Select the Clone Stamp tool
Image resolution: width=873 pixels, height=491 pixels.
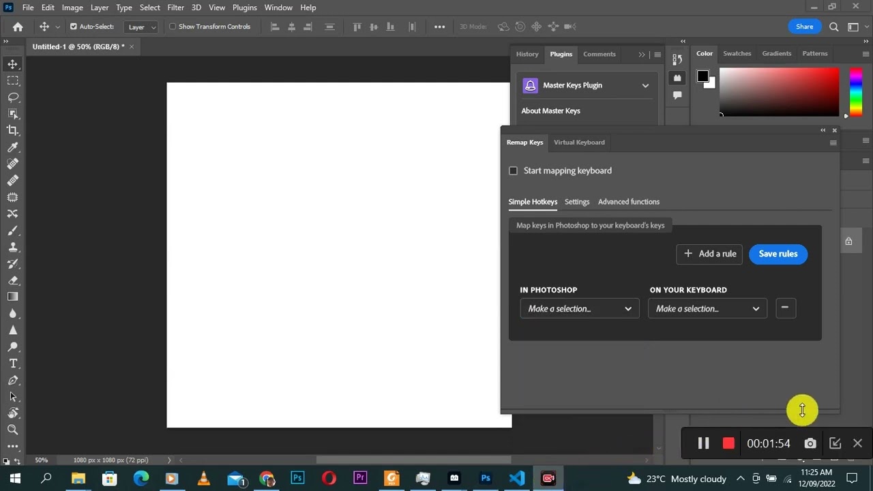(x=13, y=247)
